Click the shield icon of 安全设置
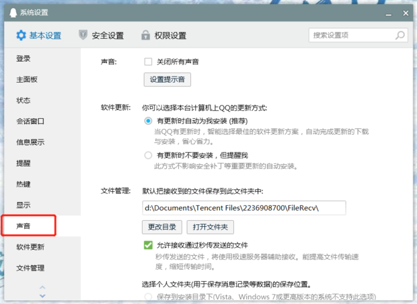Viewport: 417px width, 304px height. click(83, 35)
